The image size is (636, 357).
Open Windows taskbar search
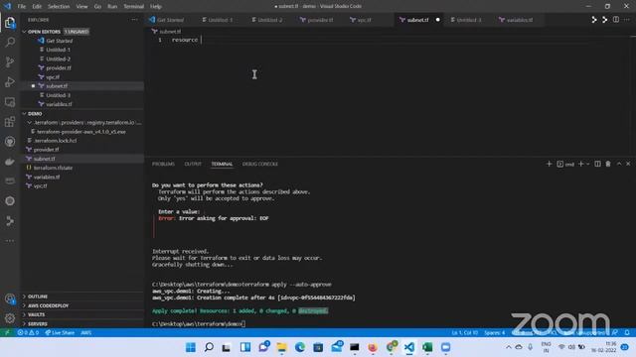[x=209, y=347]
